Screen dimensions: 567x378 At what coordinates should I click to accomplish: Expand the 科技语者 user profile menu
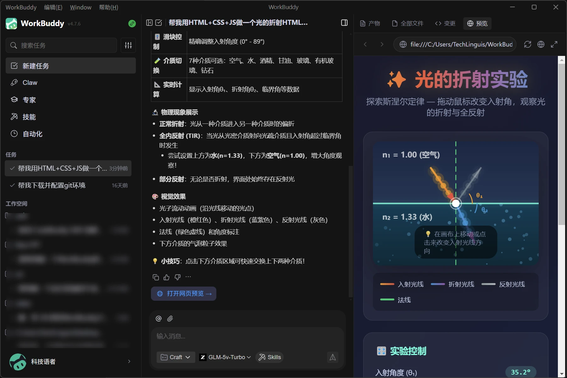(x=129, y=361)
